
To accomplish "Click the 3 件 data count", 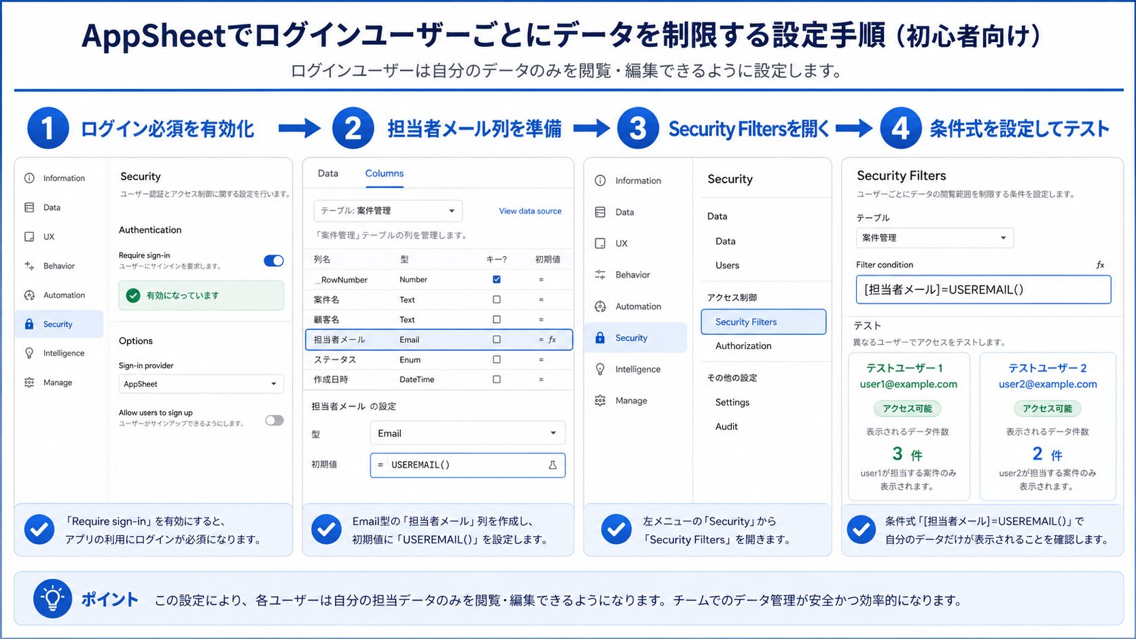I will tap(907, 454).
